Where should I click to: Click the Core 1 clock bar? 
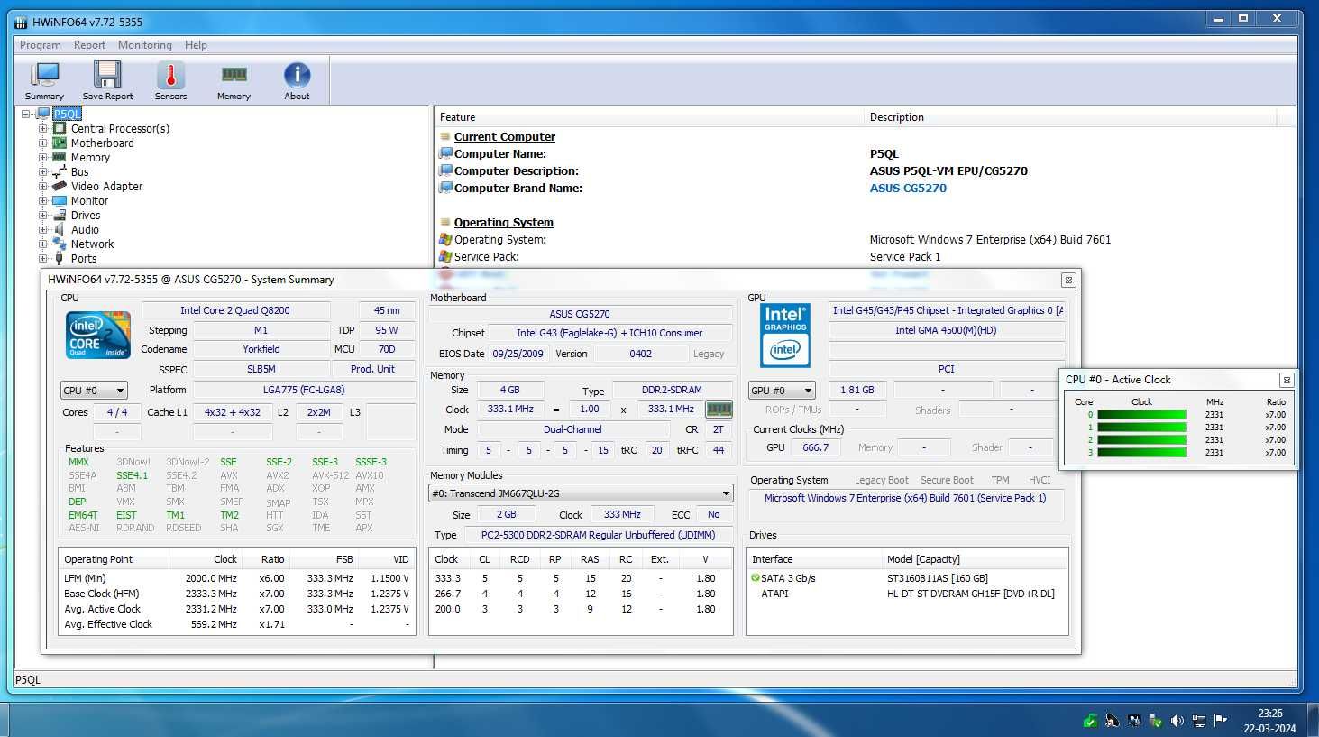[1141, 428]
